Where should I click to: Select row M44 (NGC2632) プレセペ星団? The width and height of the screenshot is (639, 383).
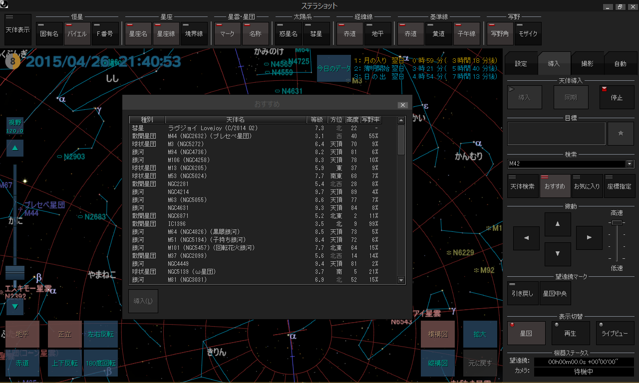262,136
